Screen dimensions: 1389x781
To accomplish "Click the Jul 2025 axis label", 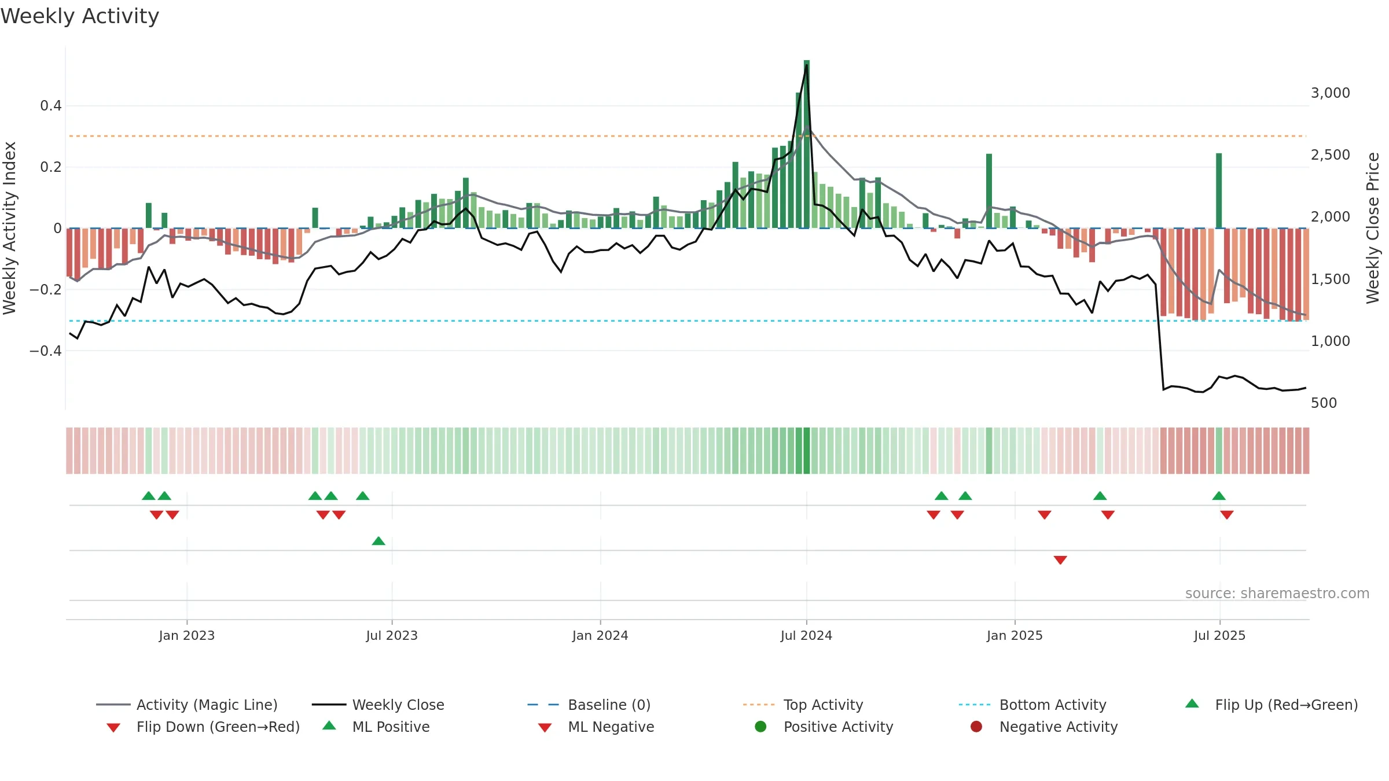I will 1219,635.
